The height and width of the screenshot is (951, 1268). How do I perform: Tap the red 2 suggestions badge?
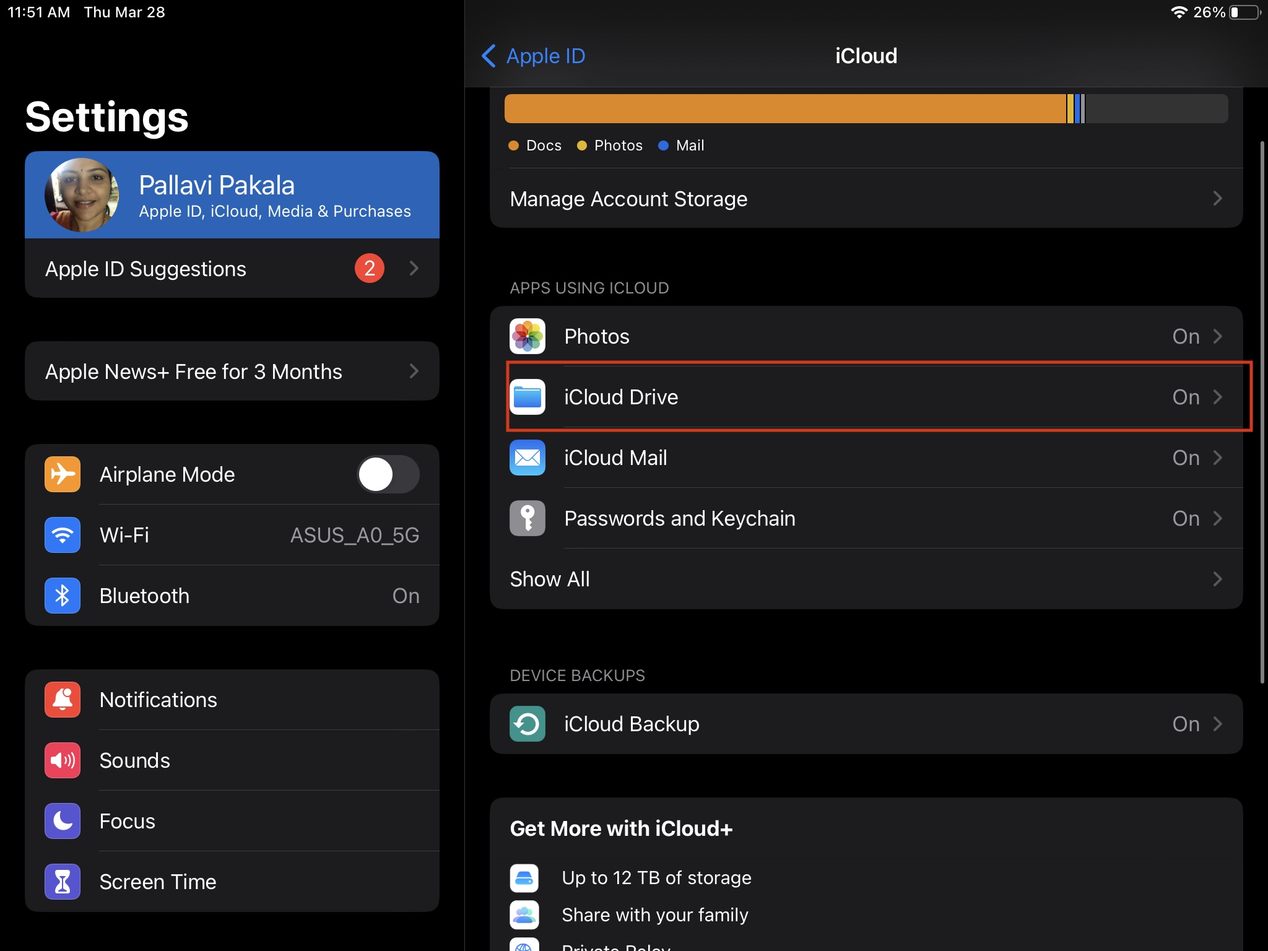pos(370,268)
